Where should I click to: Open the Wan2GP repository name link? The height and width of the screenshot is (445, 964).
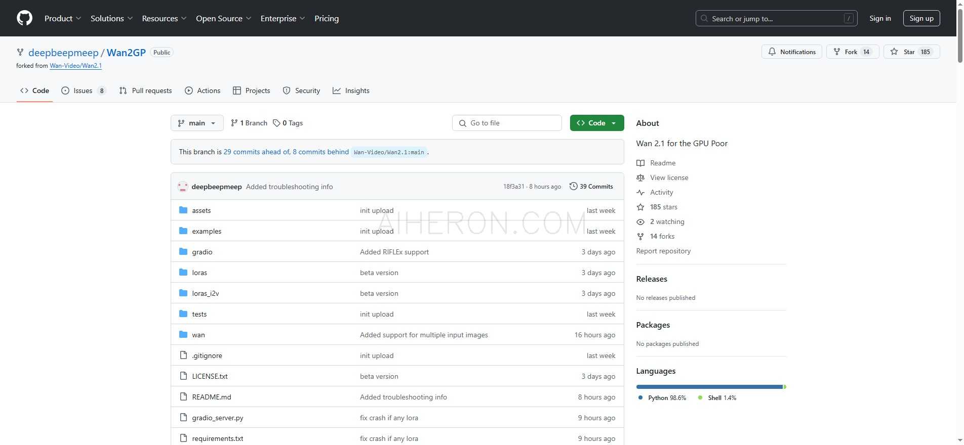(126, 53)
